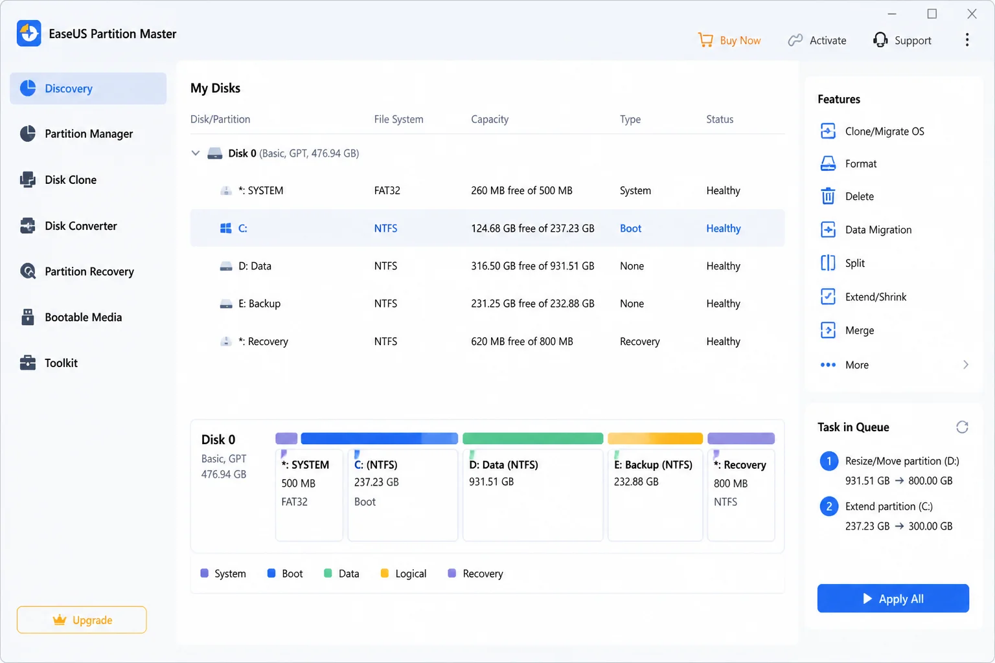Click the Clone/Migrate OS feature icon
This screenshot has width=995, height=663.
(828, 131)
